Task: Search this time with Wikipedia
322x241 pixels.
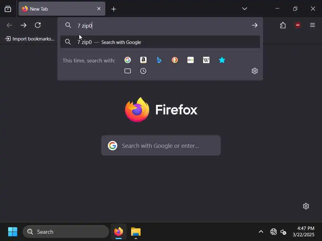Action: pos(206,60)
